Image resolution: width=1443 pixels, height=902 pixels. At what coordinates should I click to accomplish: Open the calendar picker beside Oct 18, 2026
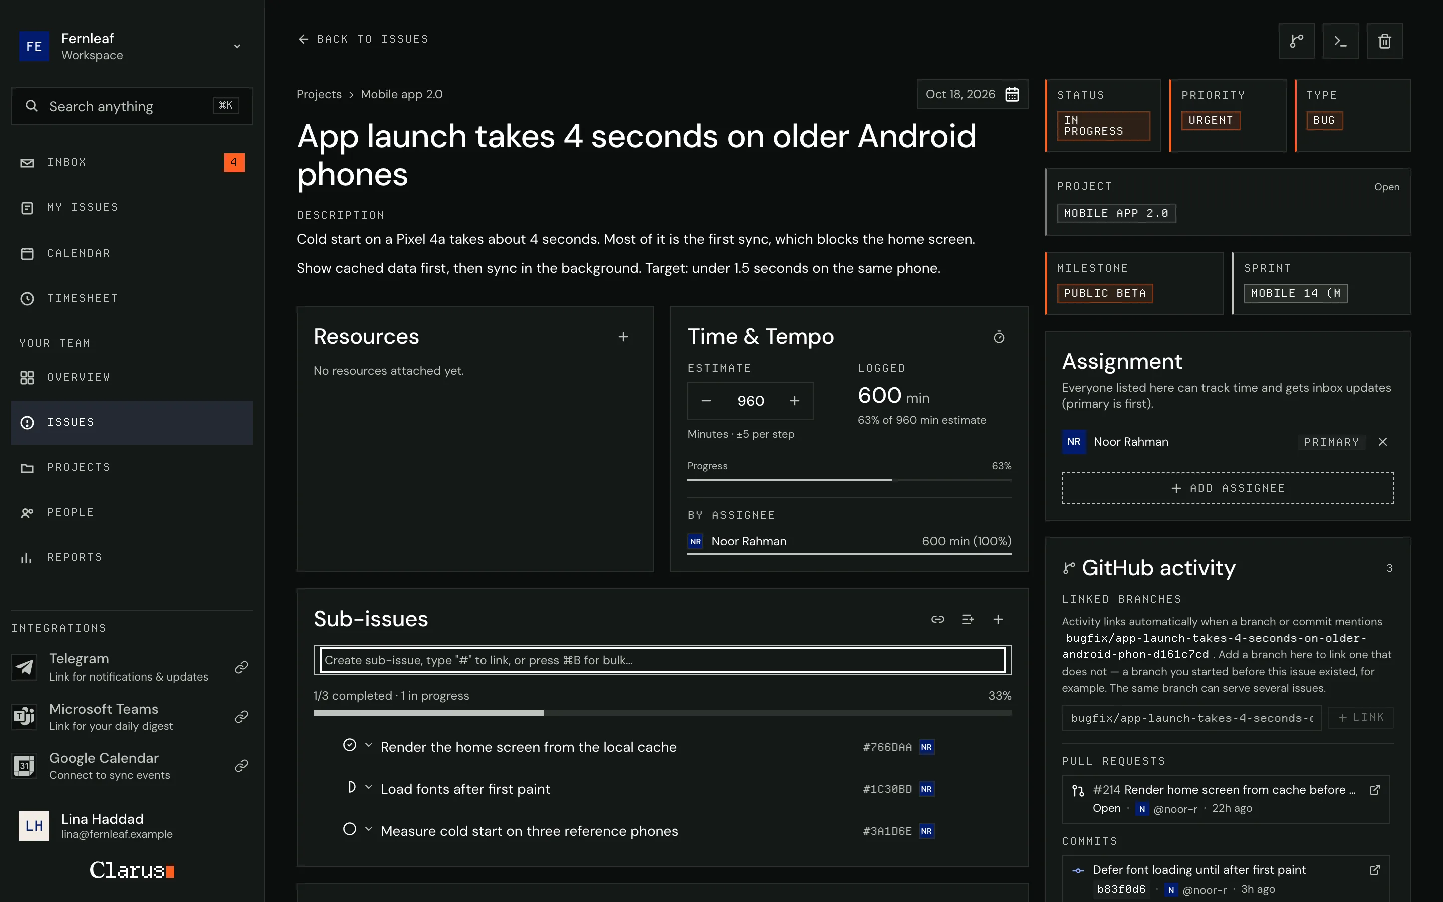point(1012,94)
